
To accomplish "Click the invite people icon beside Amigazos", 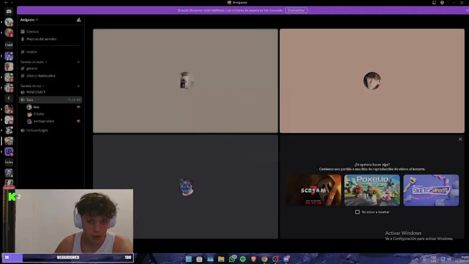I will click(x=78, y=20).
